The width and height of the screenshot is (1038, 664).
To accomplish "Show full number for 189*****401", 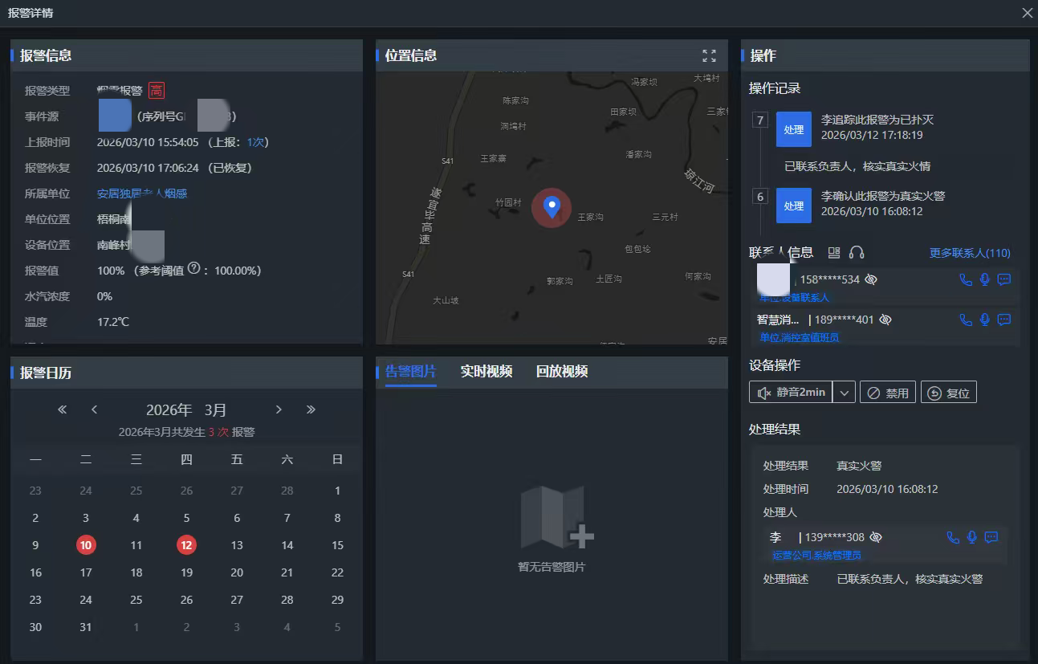I will [885, 320].
